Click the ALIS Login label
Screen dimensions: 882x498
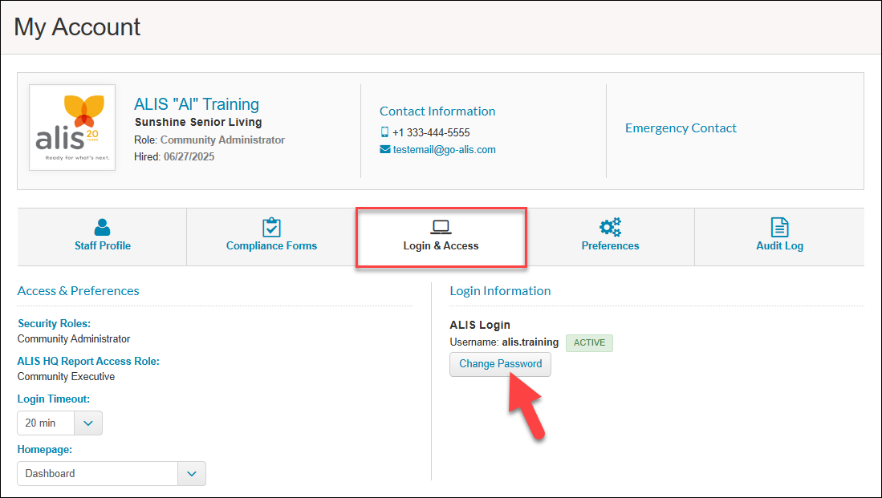480,325
